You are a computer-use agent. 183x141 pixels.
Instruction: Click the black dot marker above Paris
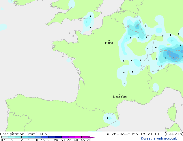[109, 40]
